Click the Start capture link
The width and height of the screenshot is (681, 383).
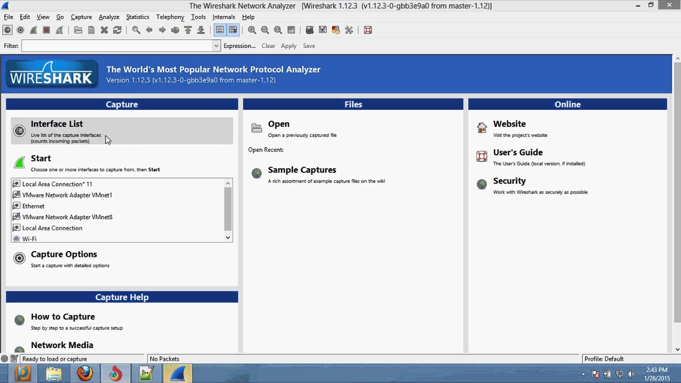point(41,159)
